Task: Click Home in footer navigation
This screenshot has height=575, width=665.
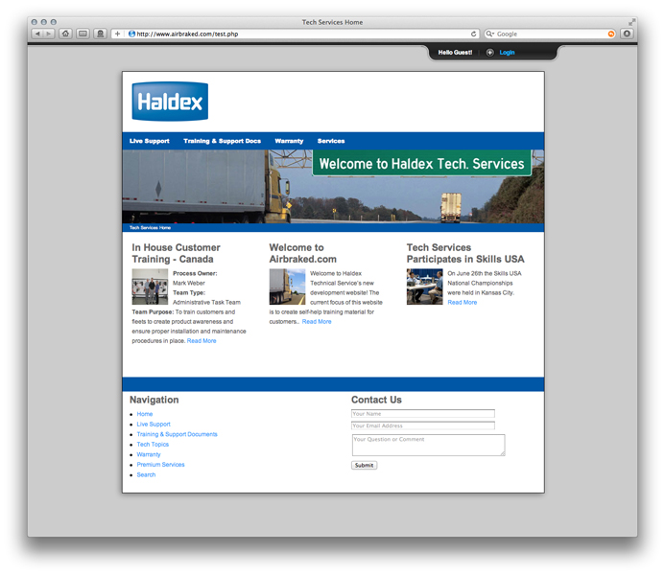Action: (x=145, y=414)
